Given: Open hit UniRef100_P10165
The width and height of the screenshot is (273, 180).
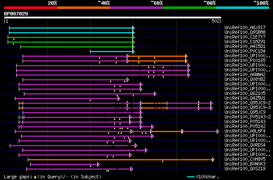Looking at the screenshot, I should tap(245, 60).
